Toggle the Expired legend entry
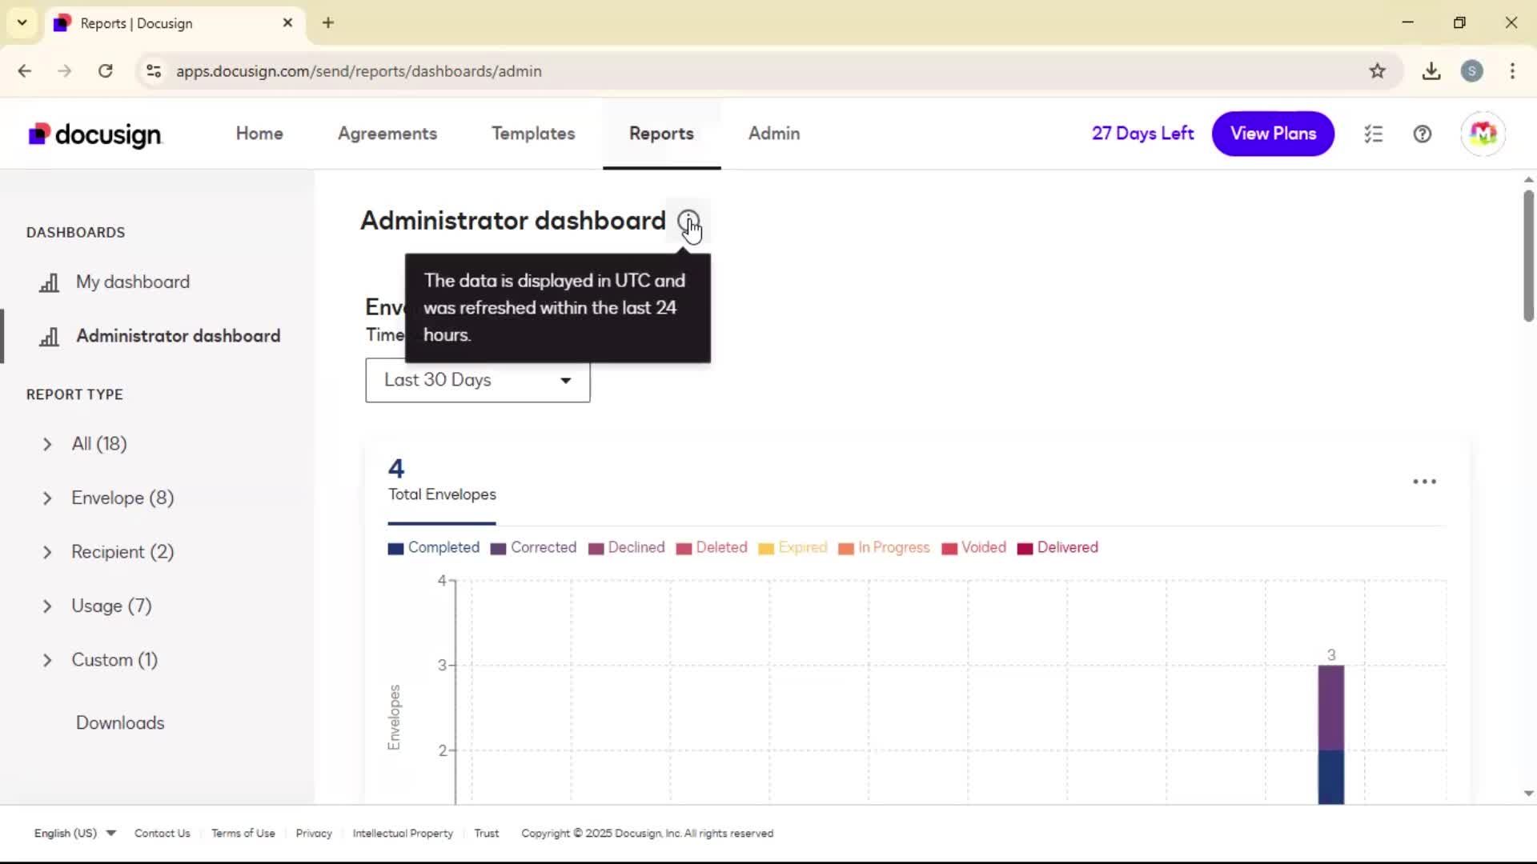This screenshot has height=864, width=1537. pyautogui.click(x=793, y=548)
